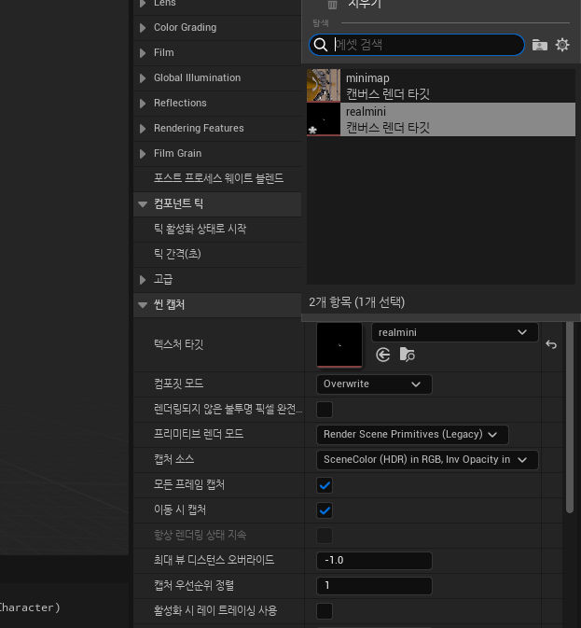Image resolution: width=581 pixels, height=628 pixels.
Task: Toggle 렌더링되지 않은 불투명 픽셀 checkbox
Action: [325, 410]
